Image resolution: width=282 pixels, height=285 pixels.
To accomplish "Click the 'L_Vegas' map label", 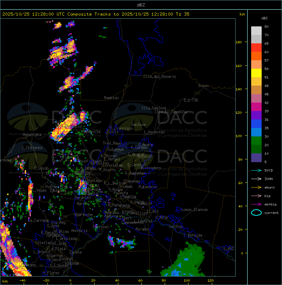I will (39, 190).
